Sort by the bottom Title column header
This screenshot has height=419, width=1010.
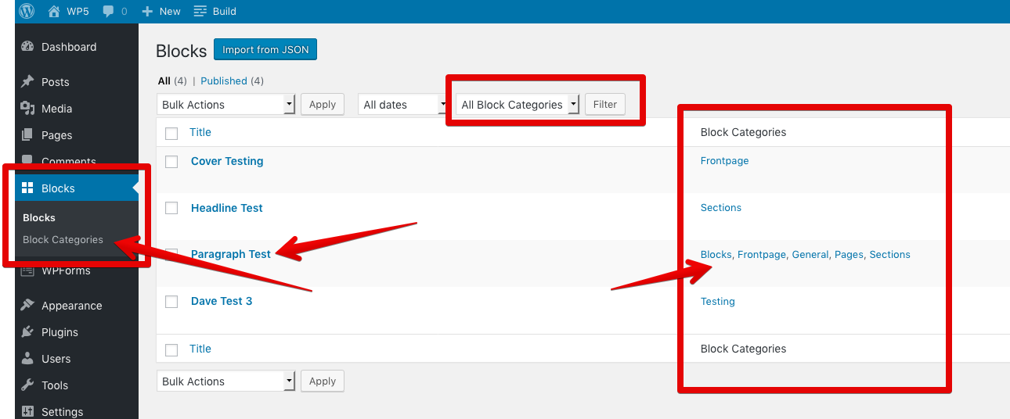click(200, 349)
